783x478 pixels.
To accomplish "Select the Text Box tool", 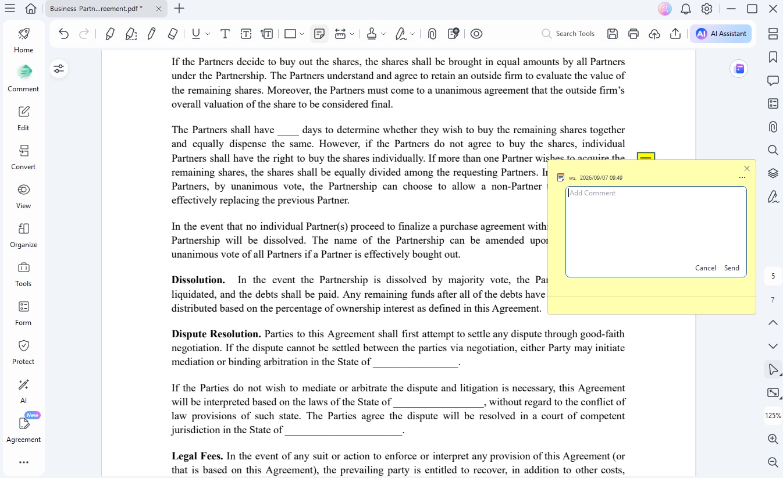I will tap(246, 34).
